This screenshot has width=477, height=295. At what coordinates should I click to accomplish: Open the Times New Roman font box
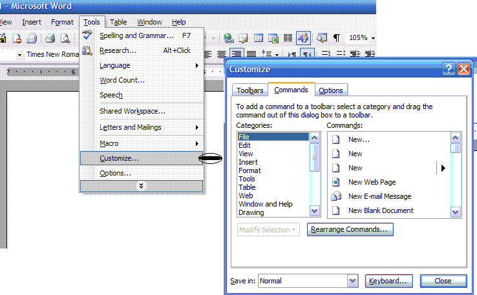[x=52, y=54]
